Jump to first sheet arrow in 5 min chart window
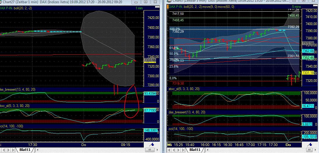 (x=169, y=150)
